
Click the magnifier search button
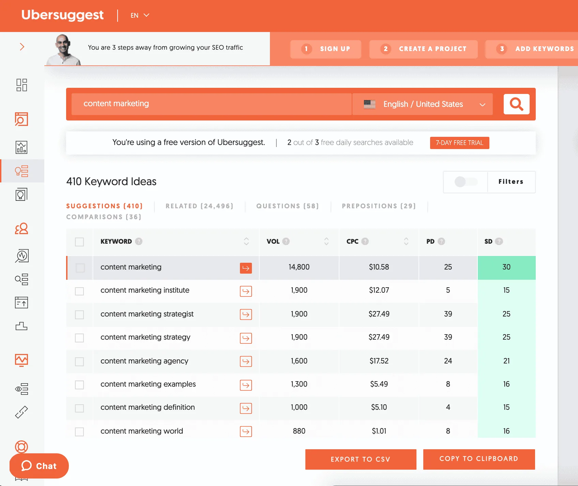[516, 104]
